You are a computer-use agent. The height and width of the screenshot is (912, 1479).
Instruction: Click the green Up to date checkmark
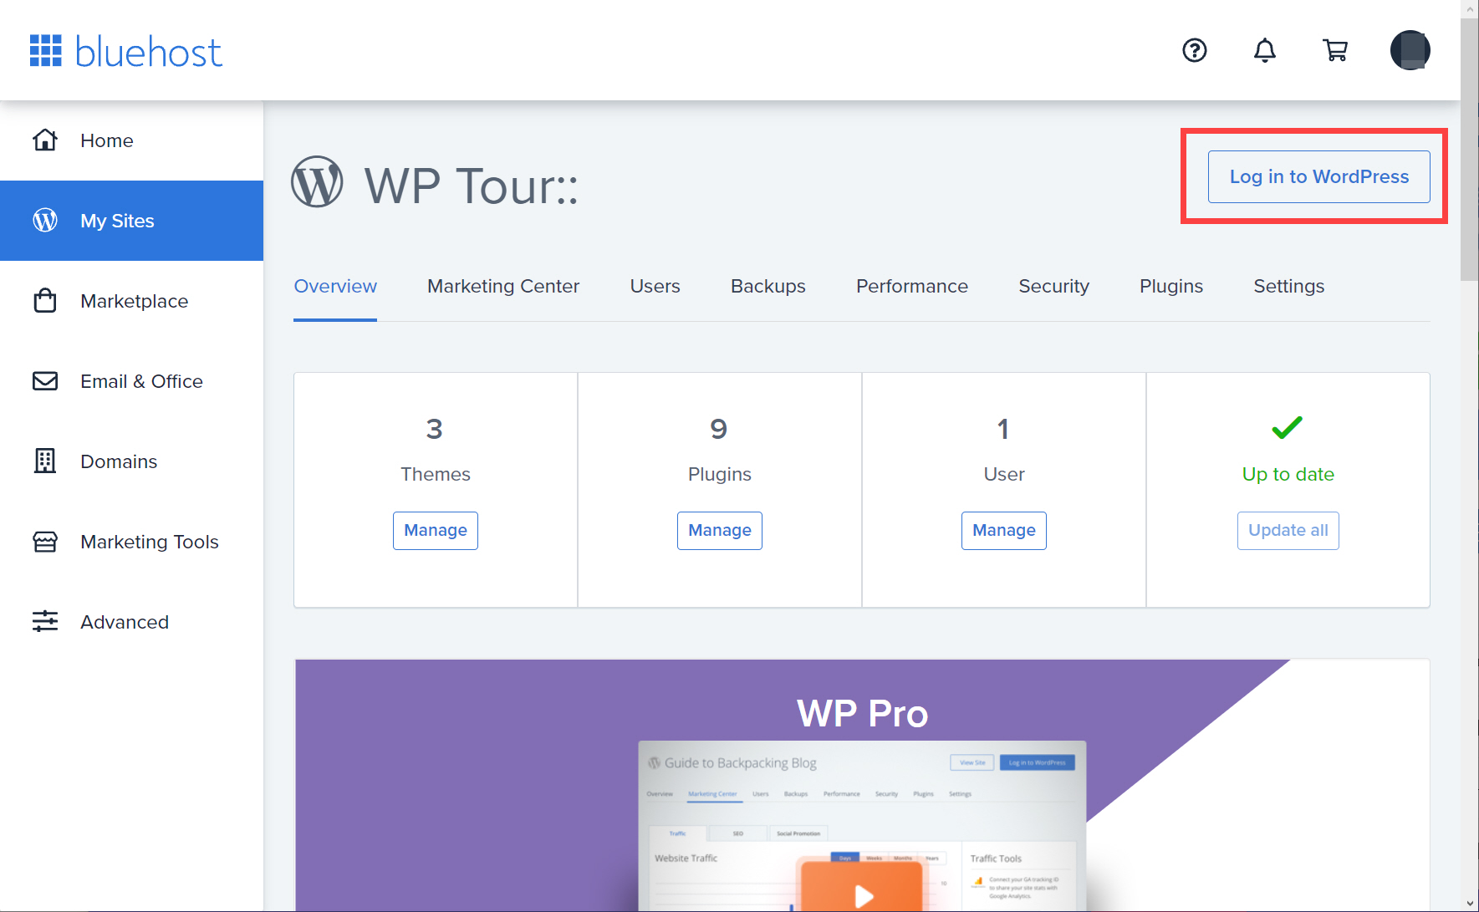click(x=1287, y=427)
